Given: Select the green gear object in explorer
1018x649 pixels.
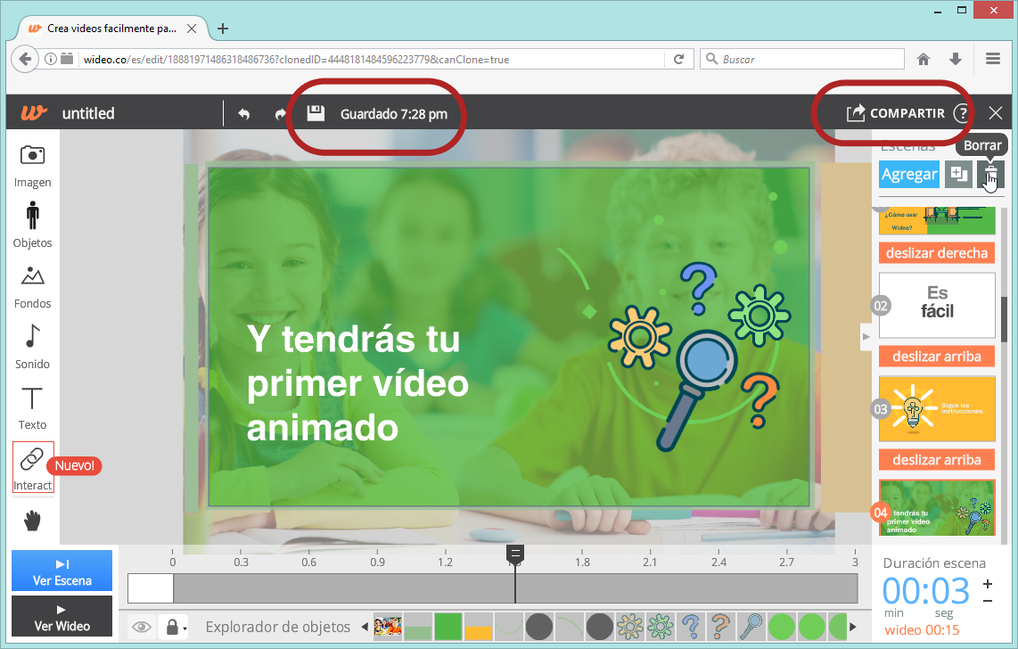Looking at the screenshot, I should pyautogui.click(x=661, y=627).
